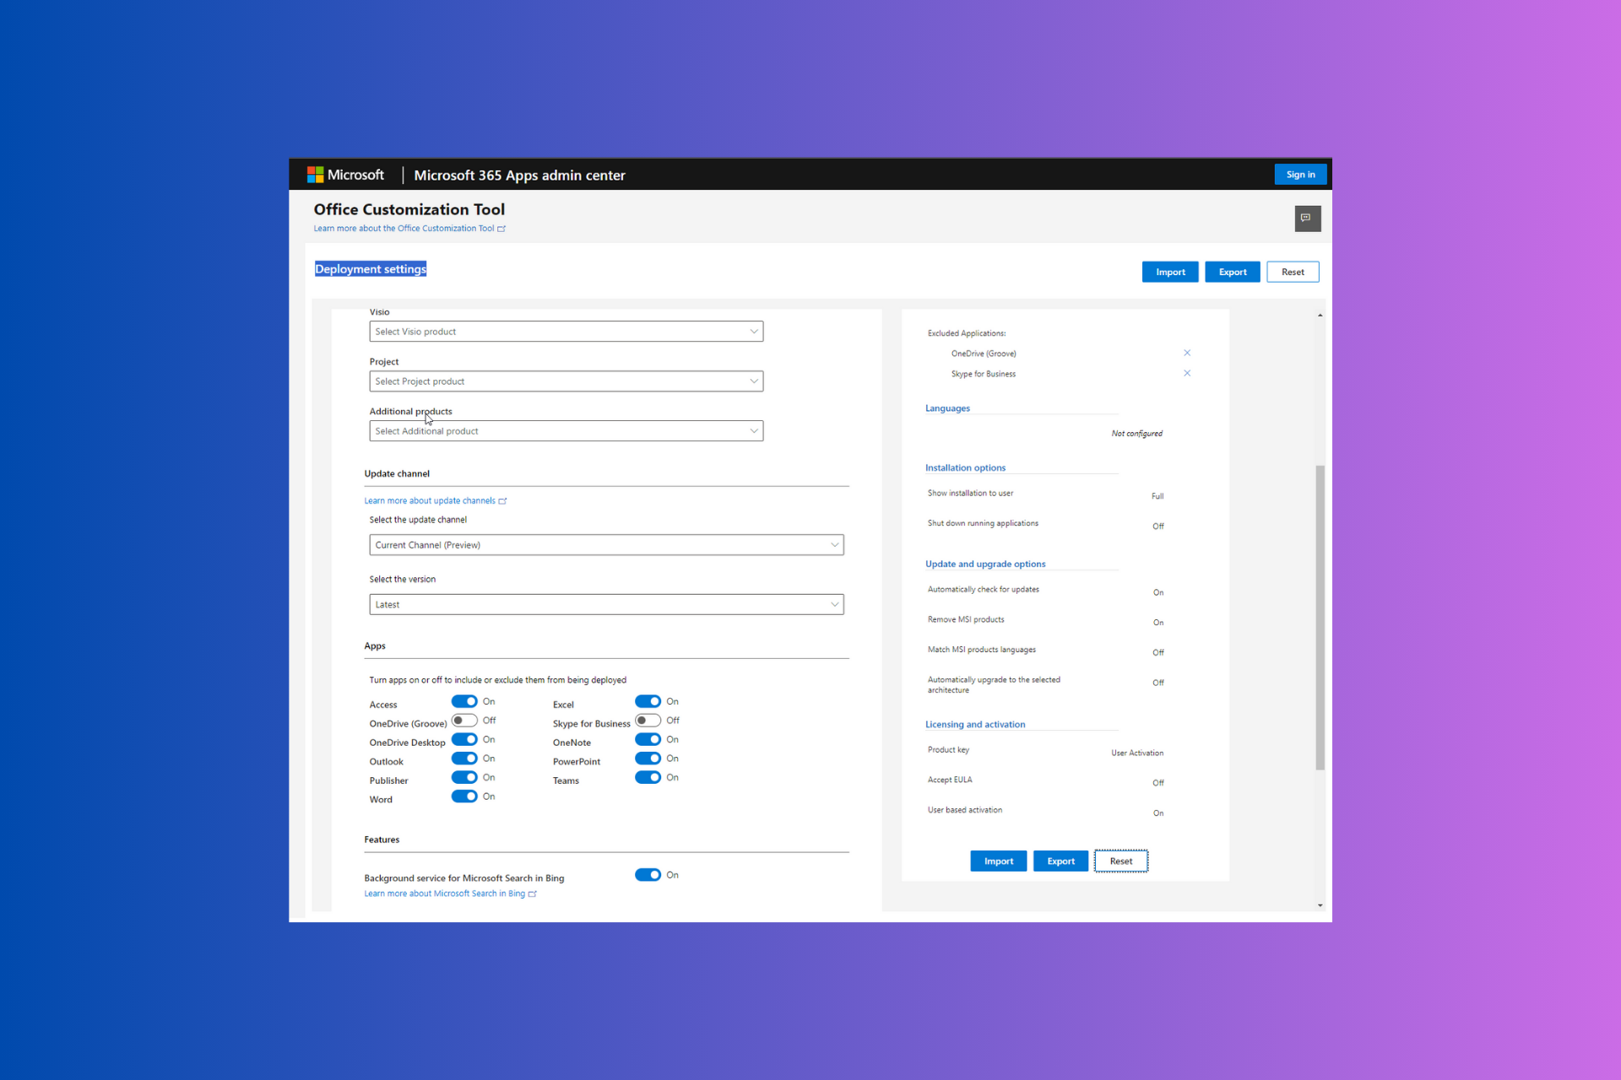
Task: Open Learn more about Office Customization Tool link
Action: (x=404, y=229)
